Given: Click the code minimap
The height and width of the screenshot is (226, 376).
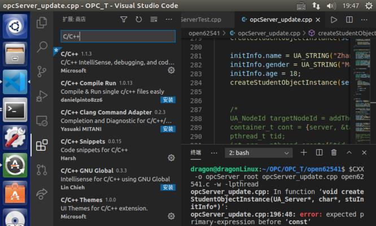Looking at the screenshot, I should (x=362, y=91).
